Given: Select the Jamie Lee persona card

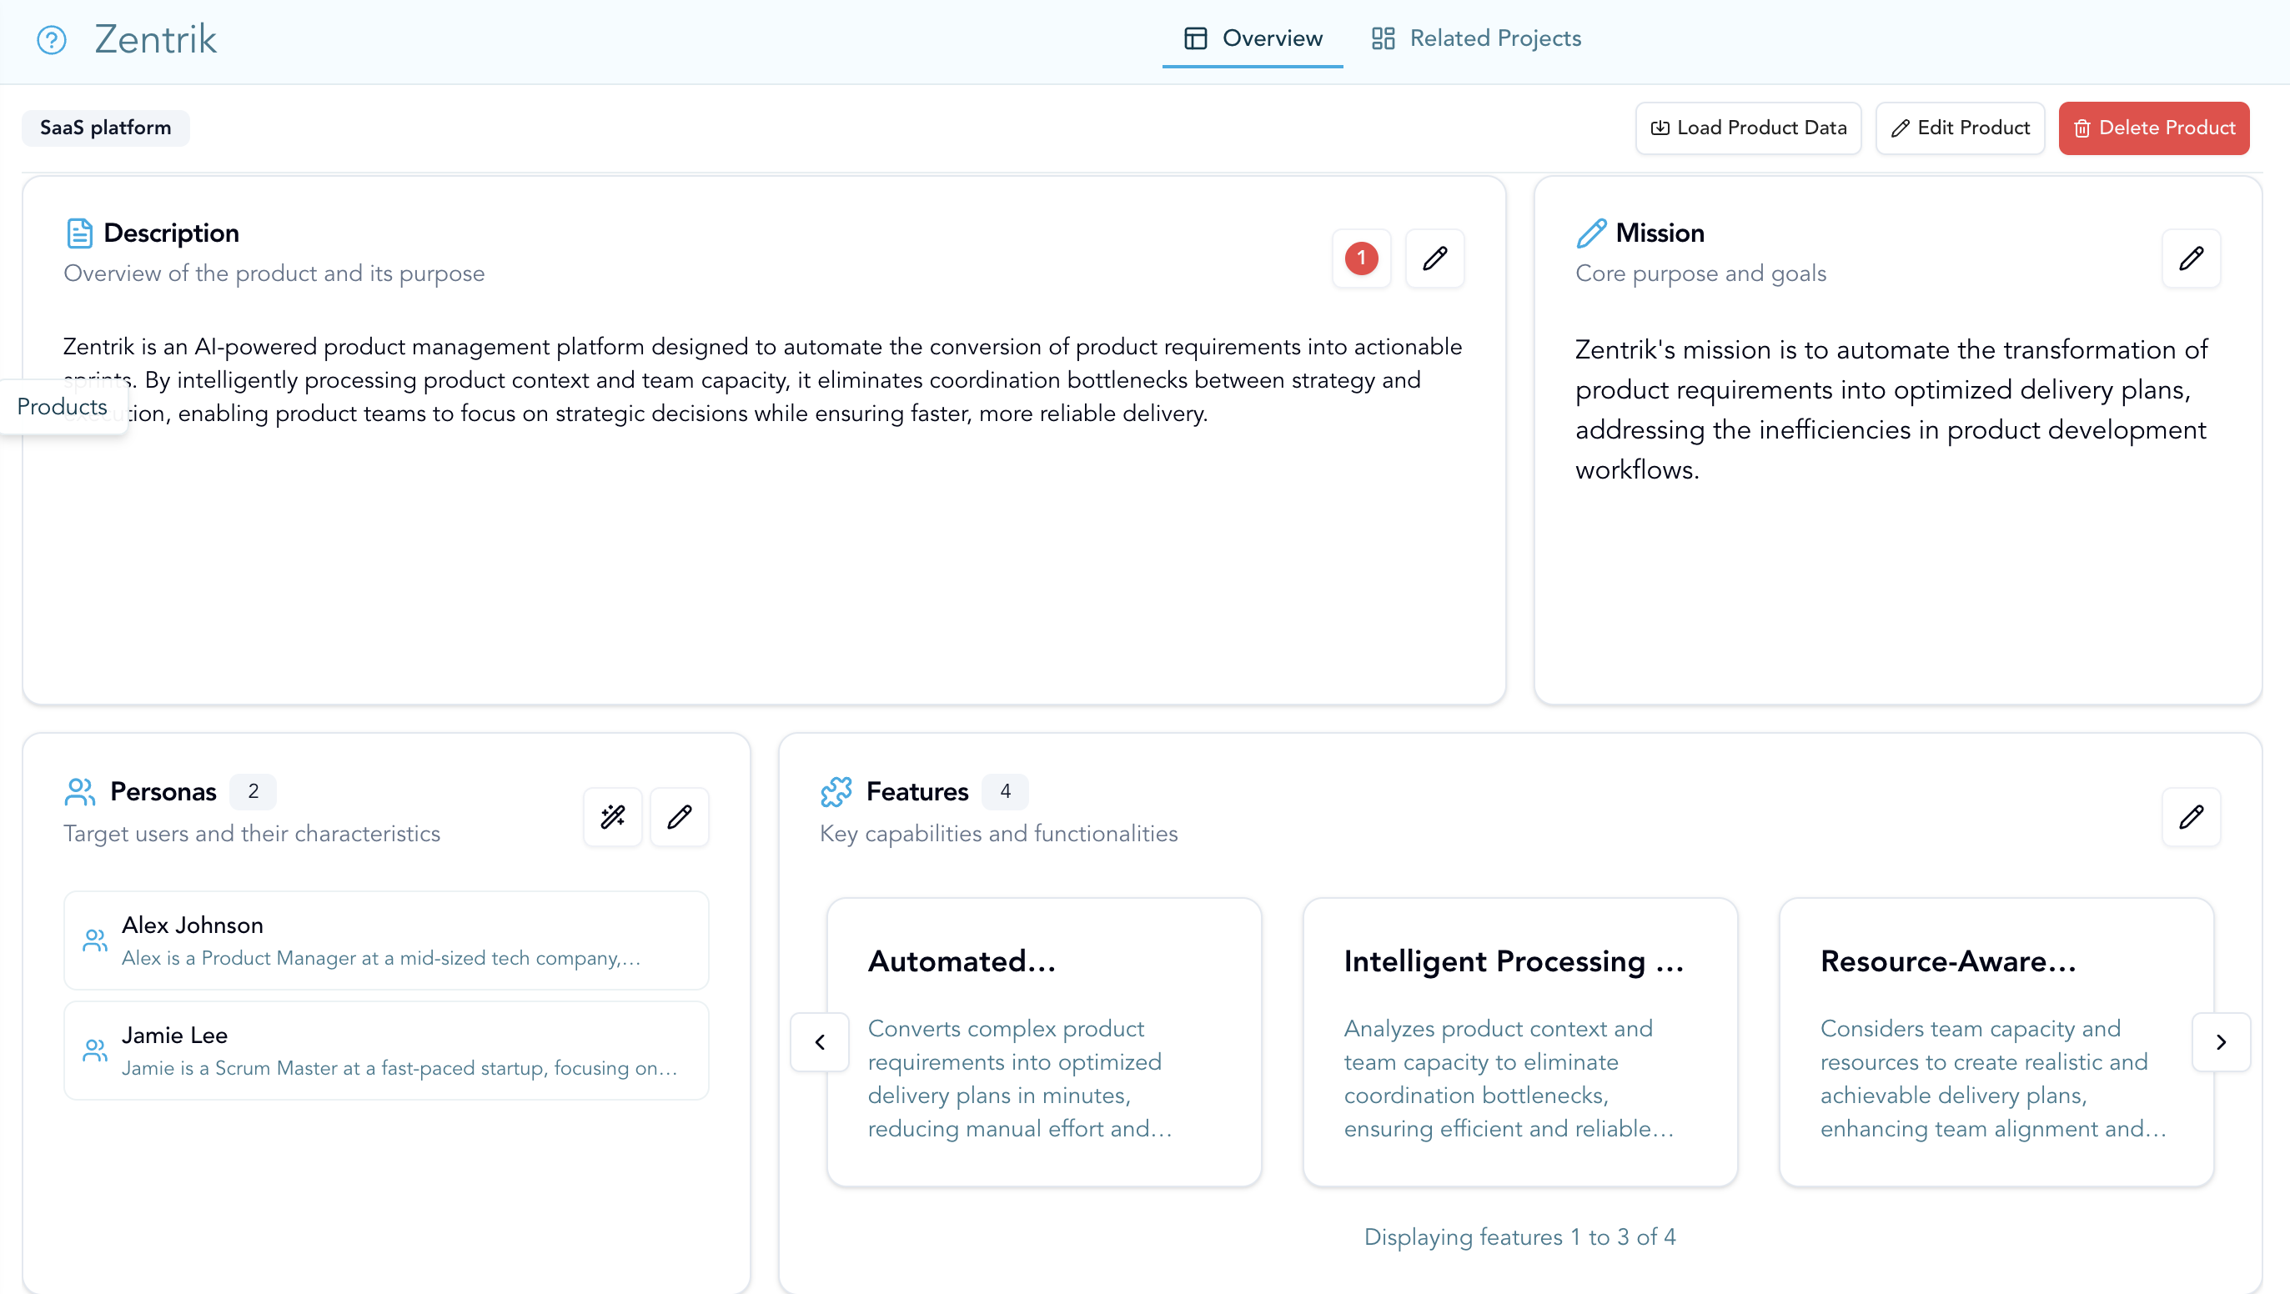Looking at the screenshot, I should click(x=387, y=1050).
